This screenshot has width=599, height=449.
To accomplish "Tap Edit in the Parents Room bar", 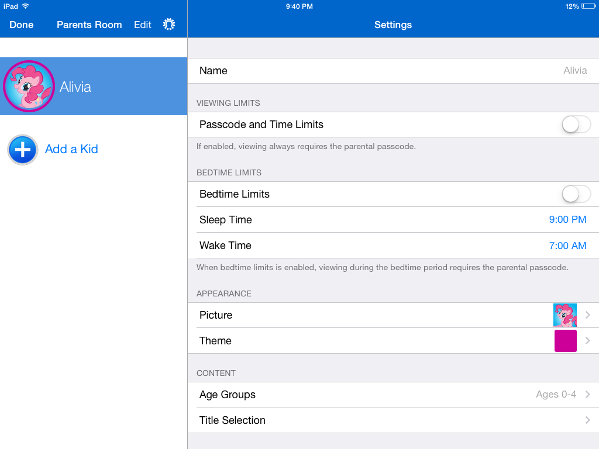I will click(x=143, y=25).
